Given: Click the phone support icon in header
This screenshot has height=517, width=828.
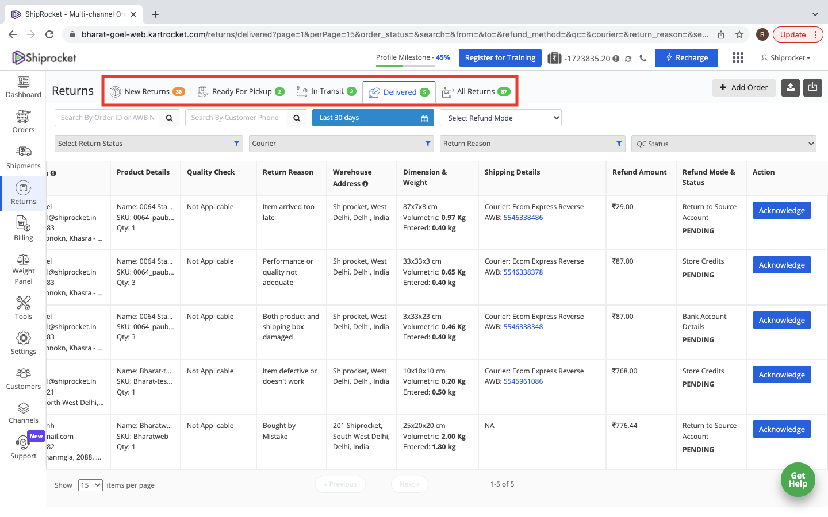Looking at the screenshot, I should [x=643, y=57].
